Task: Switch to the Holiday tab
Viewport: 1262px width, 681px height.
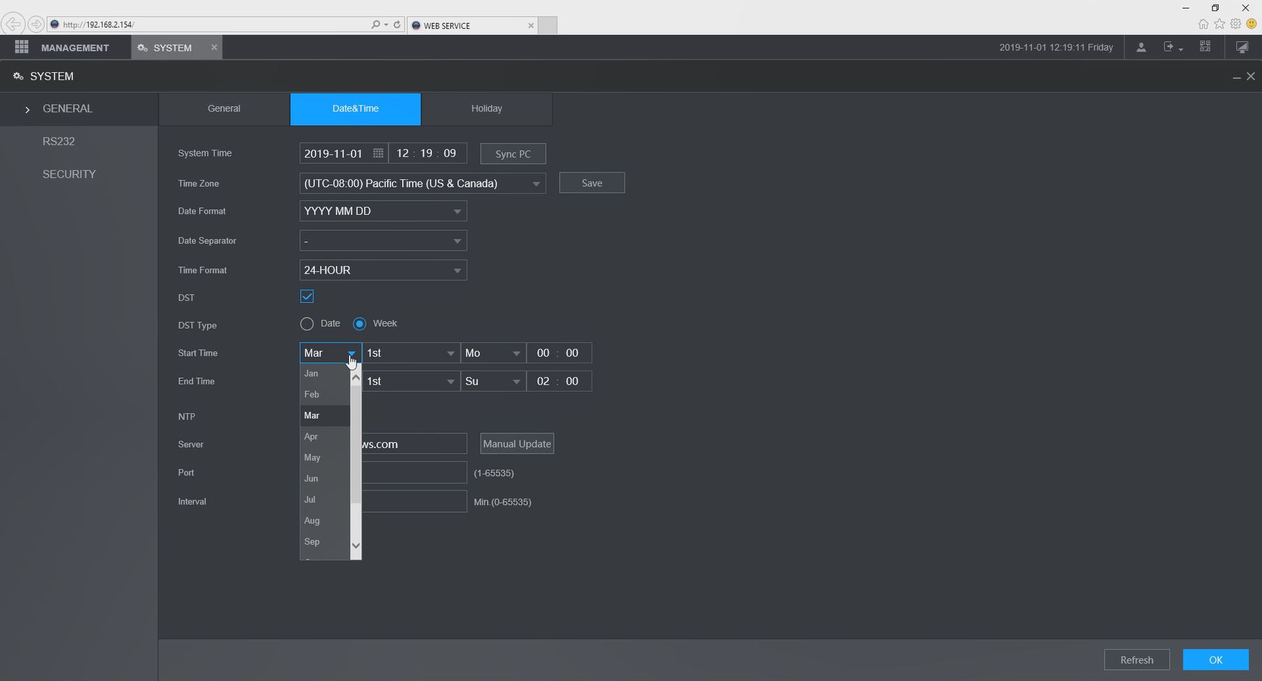Action: coord(487,109)
